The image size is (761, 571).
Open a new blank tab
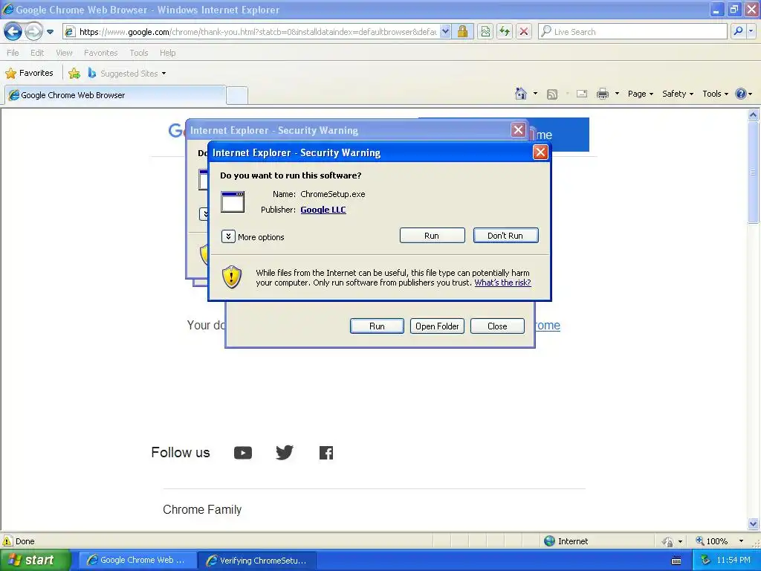pyautogui.click(x=237, y=95)
